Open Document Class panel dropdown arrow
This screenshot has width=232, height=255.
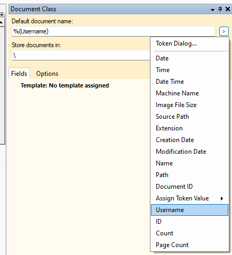pos(212,10)
